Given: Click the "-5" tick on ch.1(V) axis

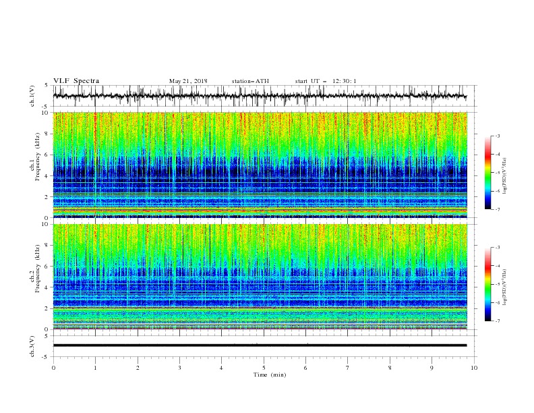Looking at the screenshot, I should coord(46,107).
